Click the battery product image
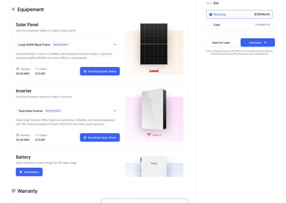Image resolution: width=286 pixels, height=203 pixels. 154,166
